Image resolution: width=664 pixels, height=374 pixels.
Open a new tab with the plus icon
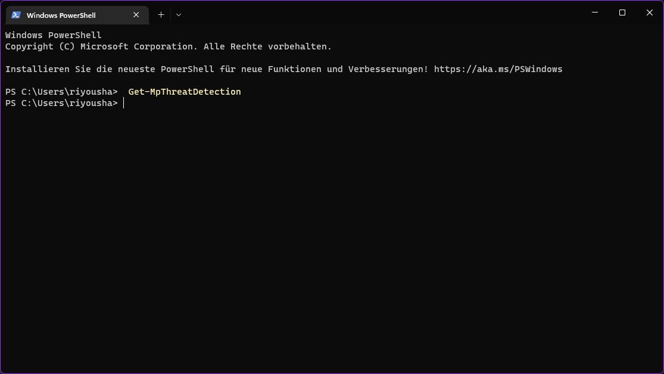click(x=161, y=15)
